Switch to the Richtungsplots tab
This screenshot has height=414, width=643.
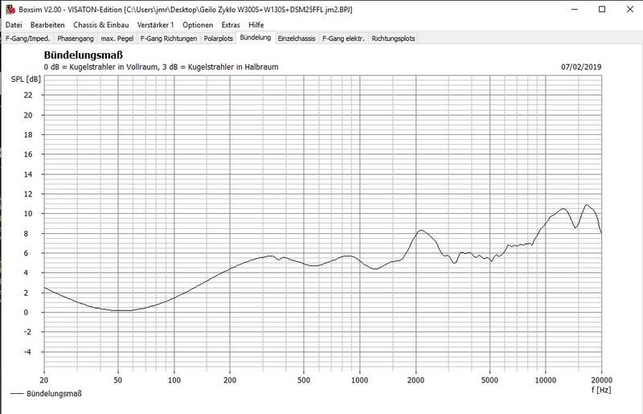[393, 38]
